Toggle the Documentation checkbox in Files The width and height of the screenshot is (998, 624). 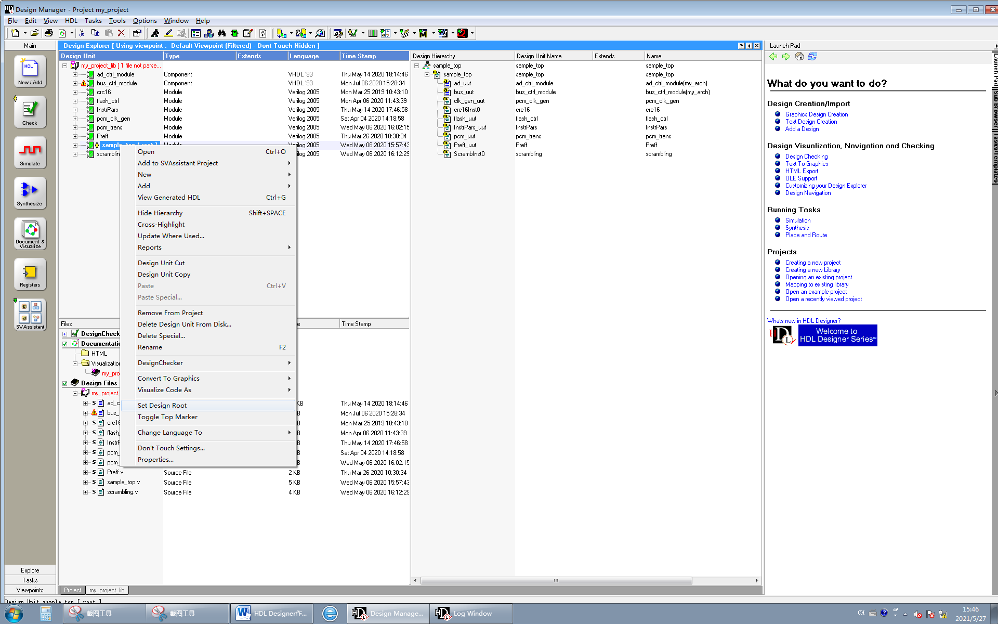(x=65, y=344)
